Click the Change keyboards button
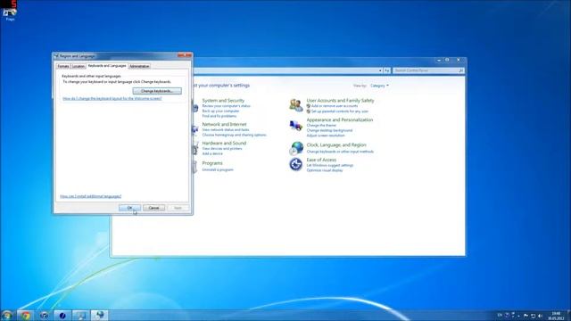This screenshot has height=321, width=571. click(x=157, y=91)
